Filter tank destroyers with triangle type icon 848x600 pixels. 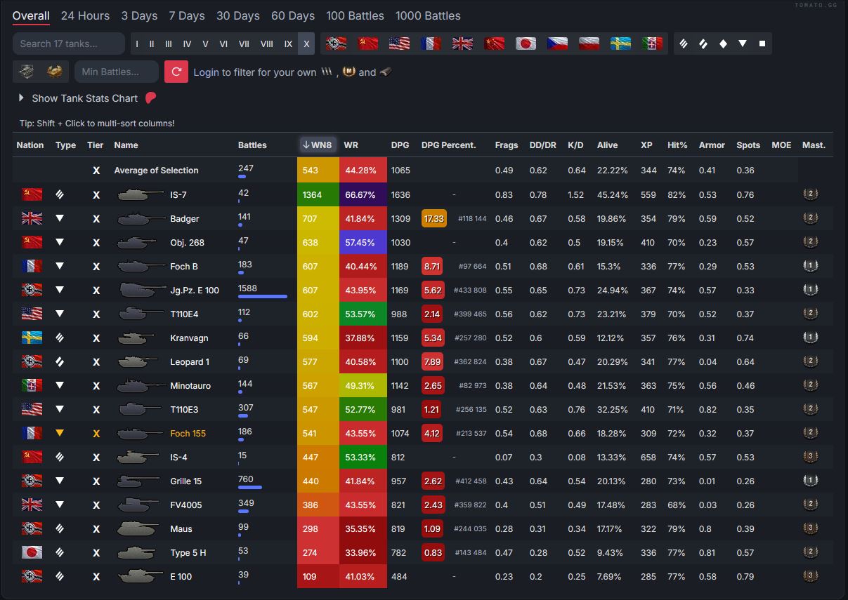point(743,44)
